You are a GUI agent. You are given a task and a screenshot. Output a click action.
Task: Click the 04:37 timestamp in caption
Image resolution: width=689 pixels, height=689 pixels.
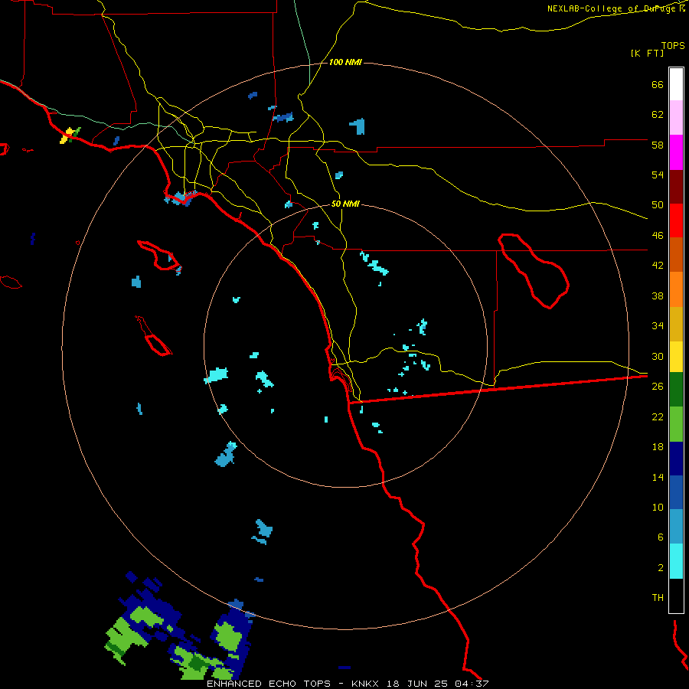[x=472, y=684]
